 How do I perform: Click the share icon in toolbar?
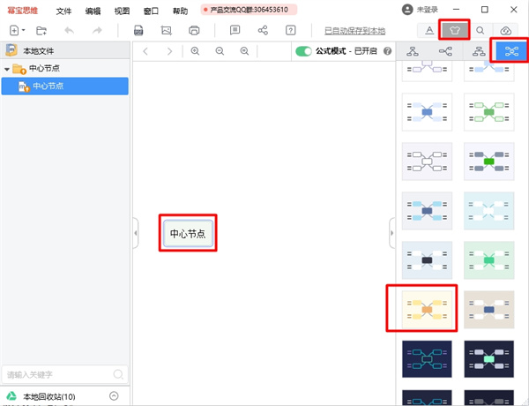click(x=263, y=30)
